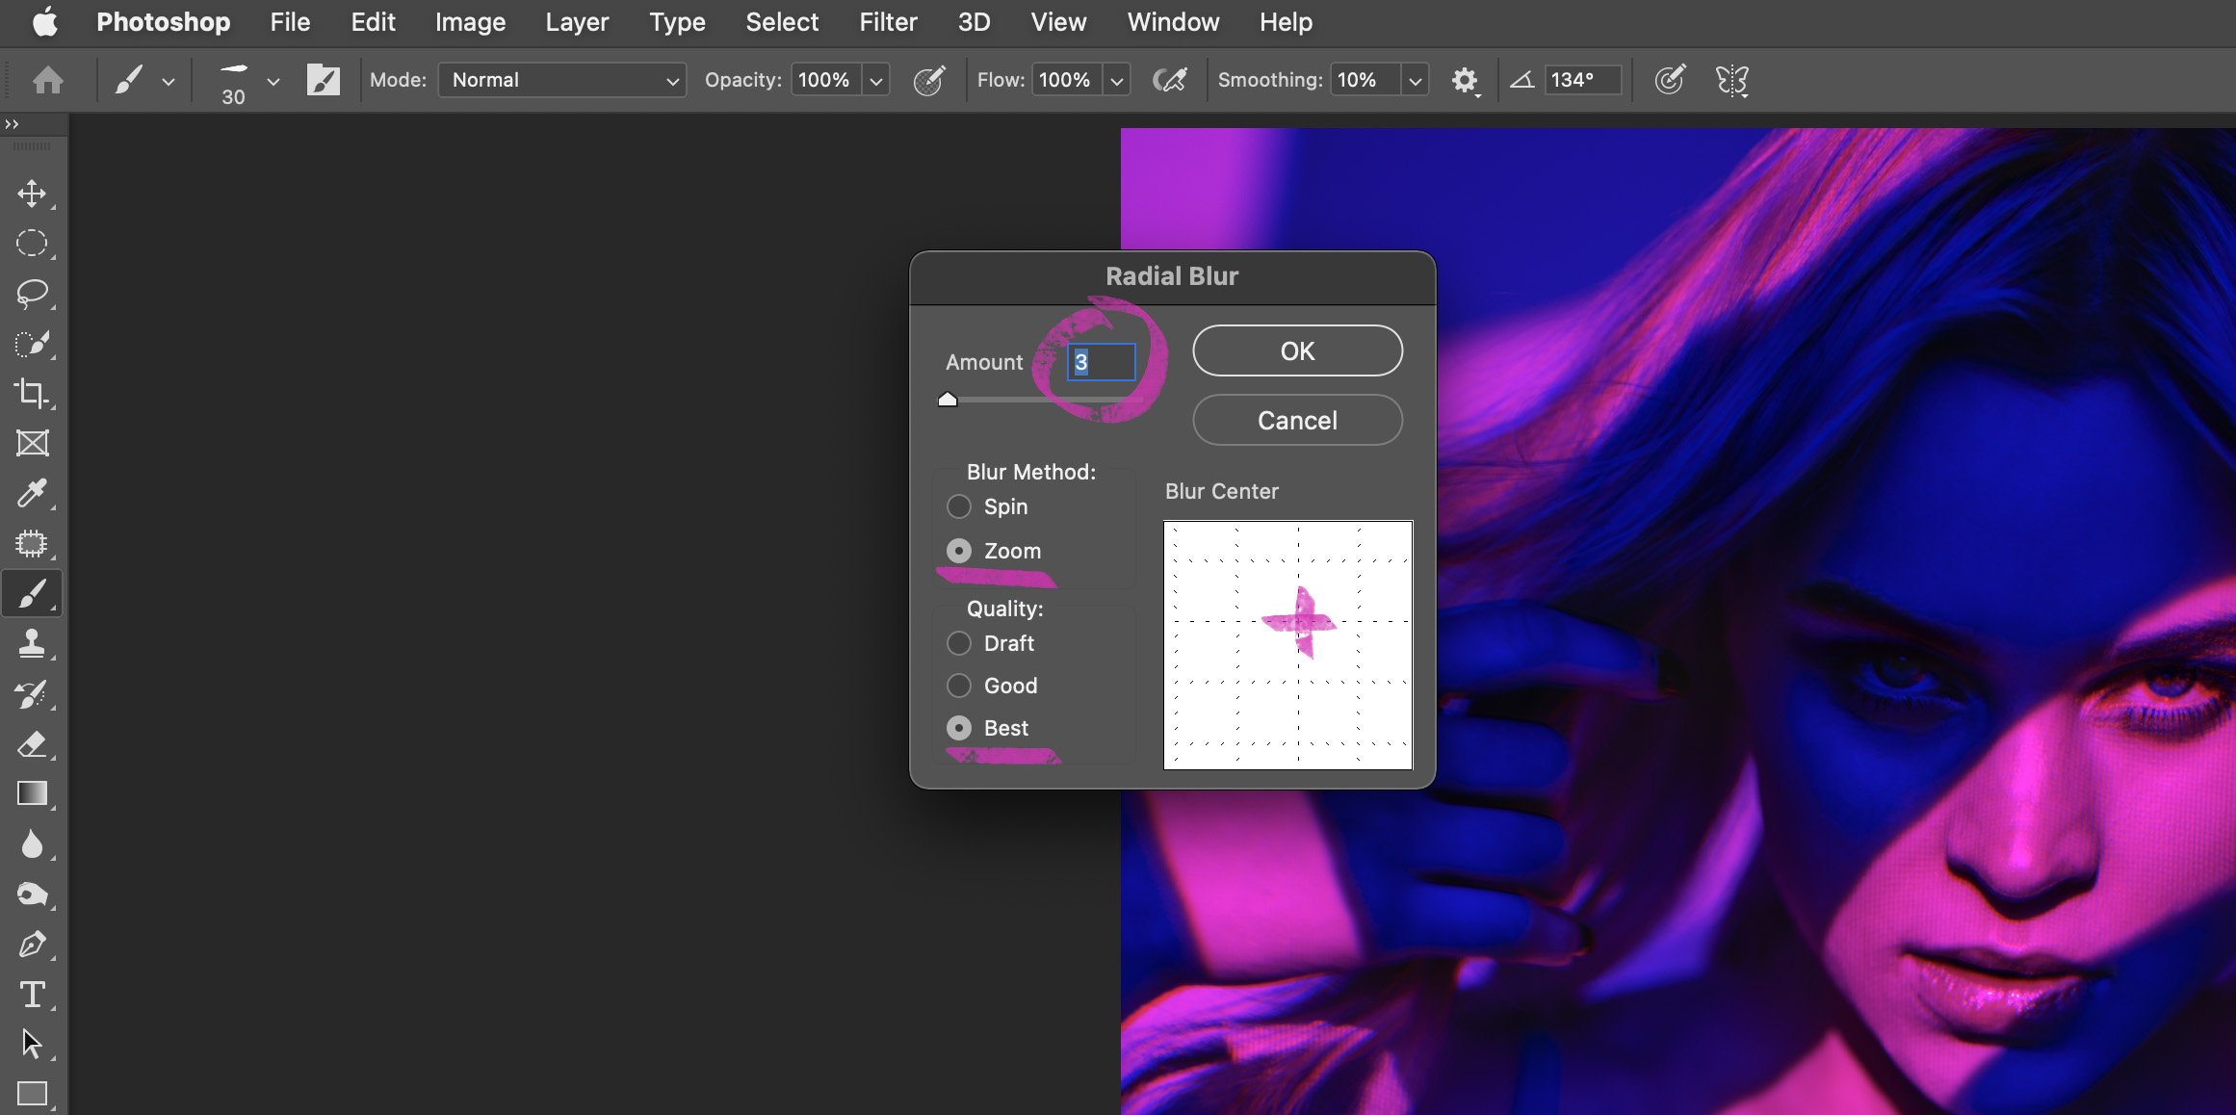
Task: Open the Smoothing slider dropdown
Action: click(x=1415, y=81)
